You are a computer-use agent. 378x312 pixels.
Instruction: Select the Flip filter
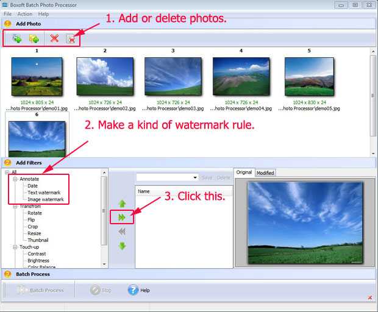[31, 220]
